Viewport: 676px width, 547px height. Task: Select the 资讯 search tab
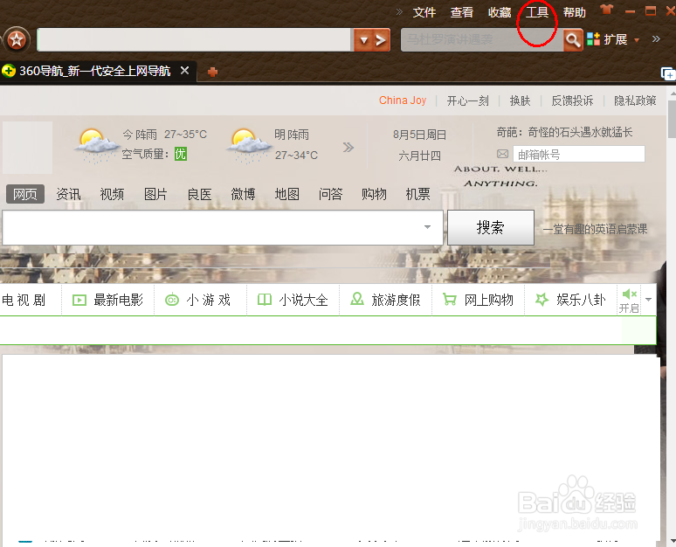(68, 194)
